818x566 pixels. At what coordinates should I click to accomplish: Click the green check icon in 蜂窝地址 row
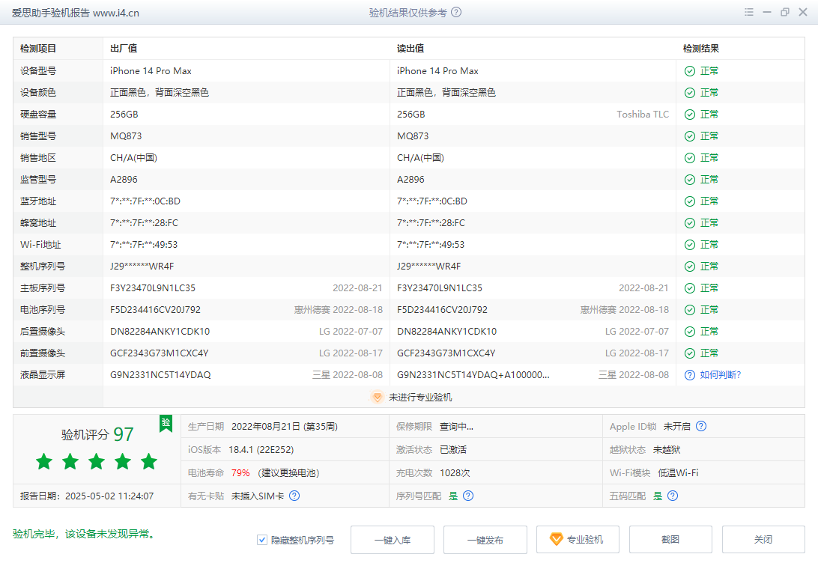(x=690, y=223)
